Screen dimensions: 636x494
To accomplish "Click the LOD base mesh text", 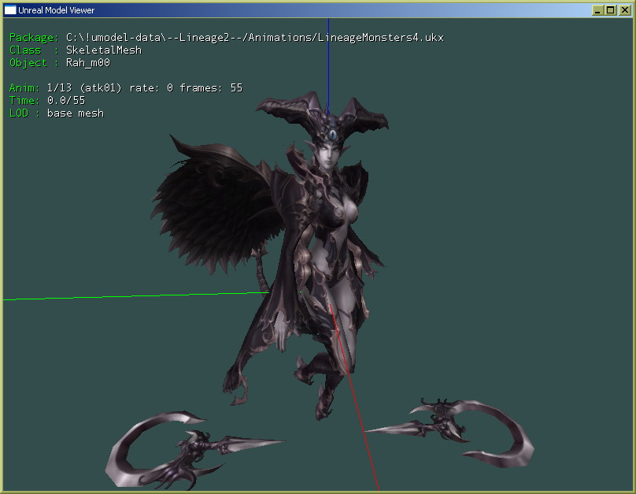I will pos(57,113).
